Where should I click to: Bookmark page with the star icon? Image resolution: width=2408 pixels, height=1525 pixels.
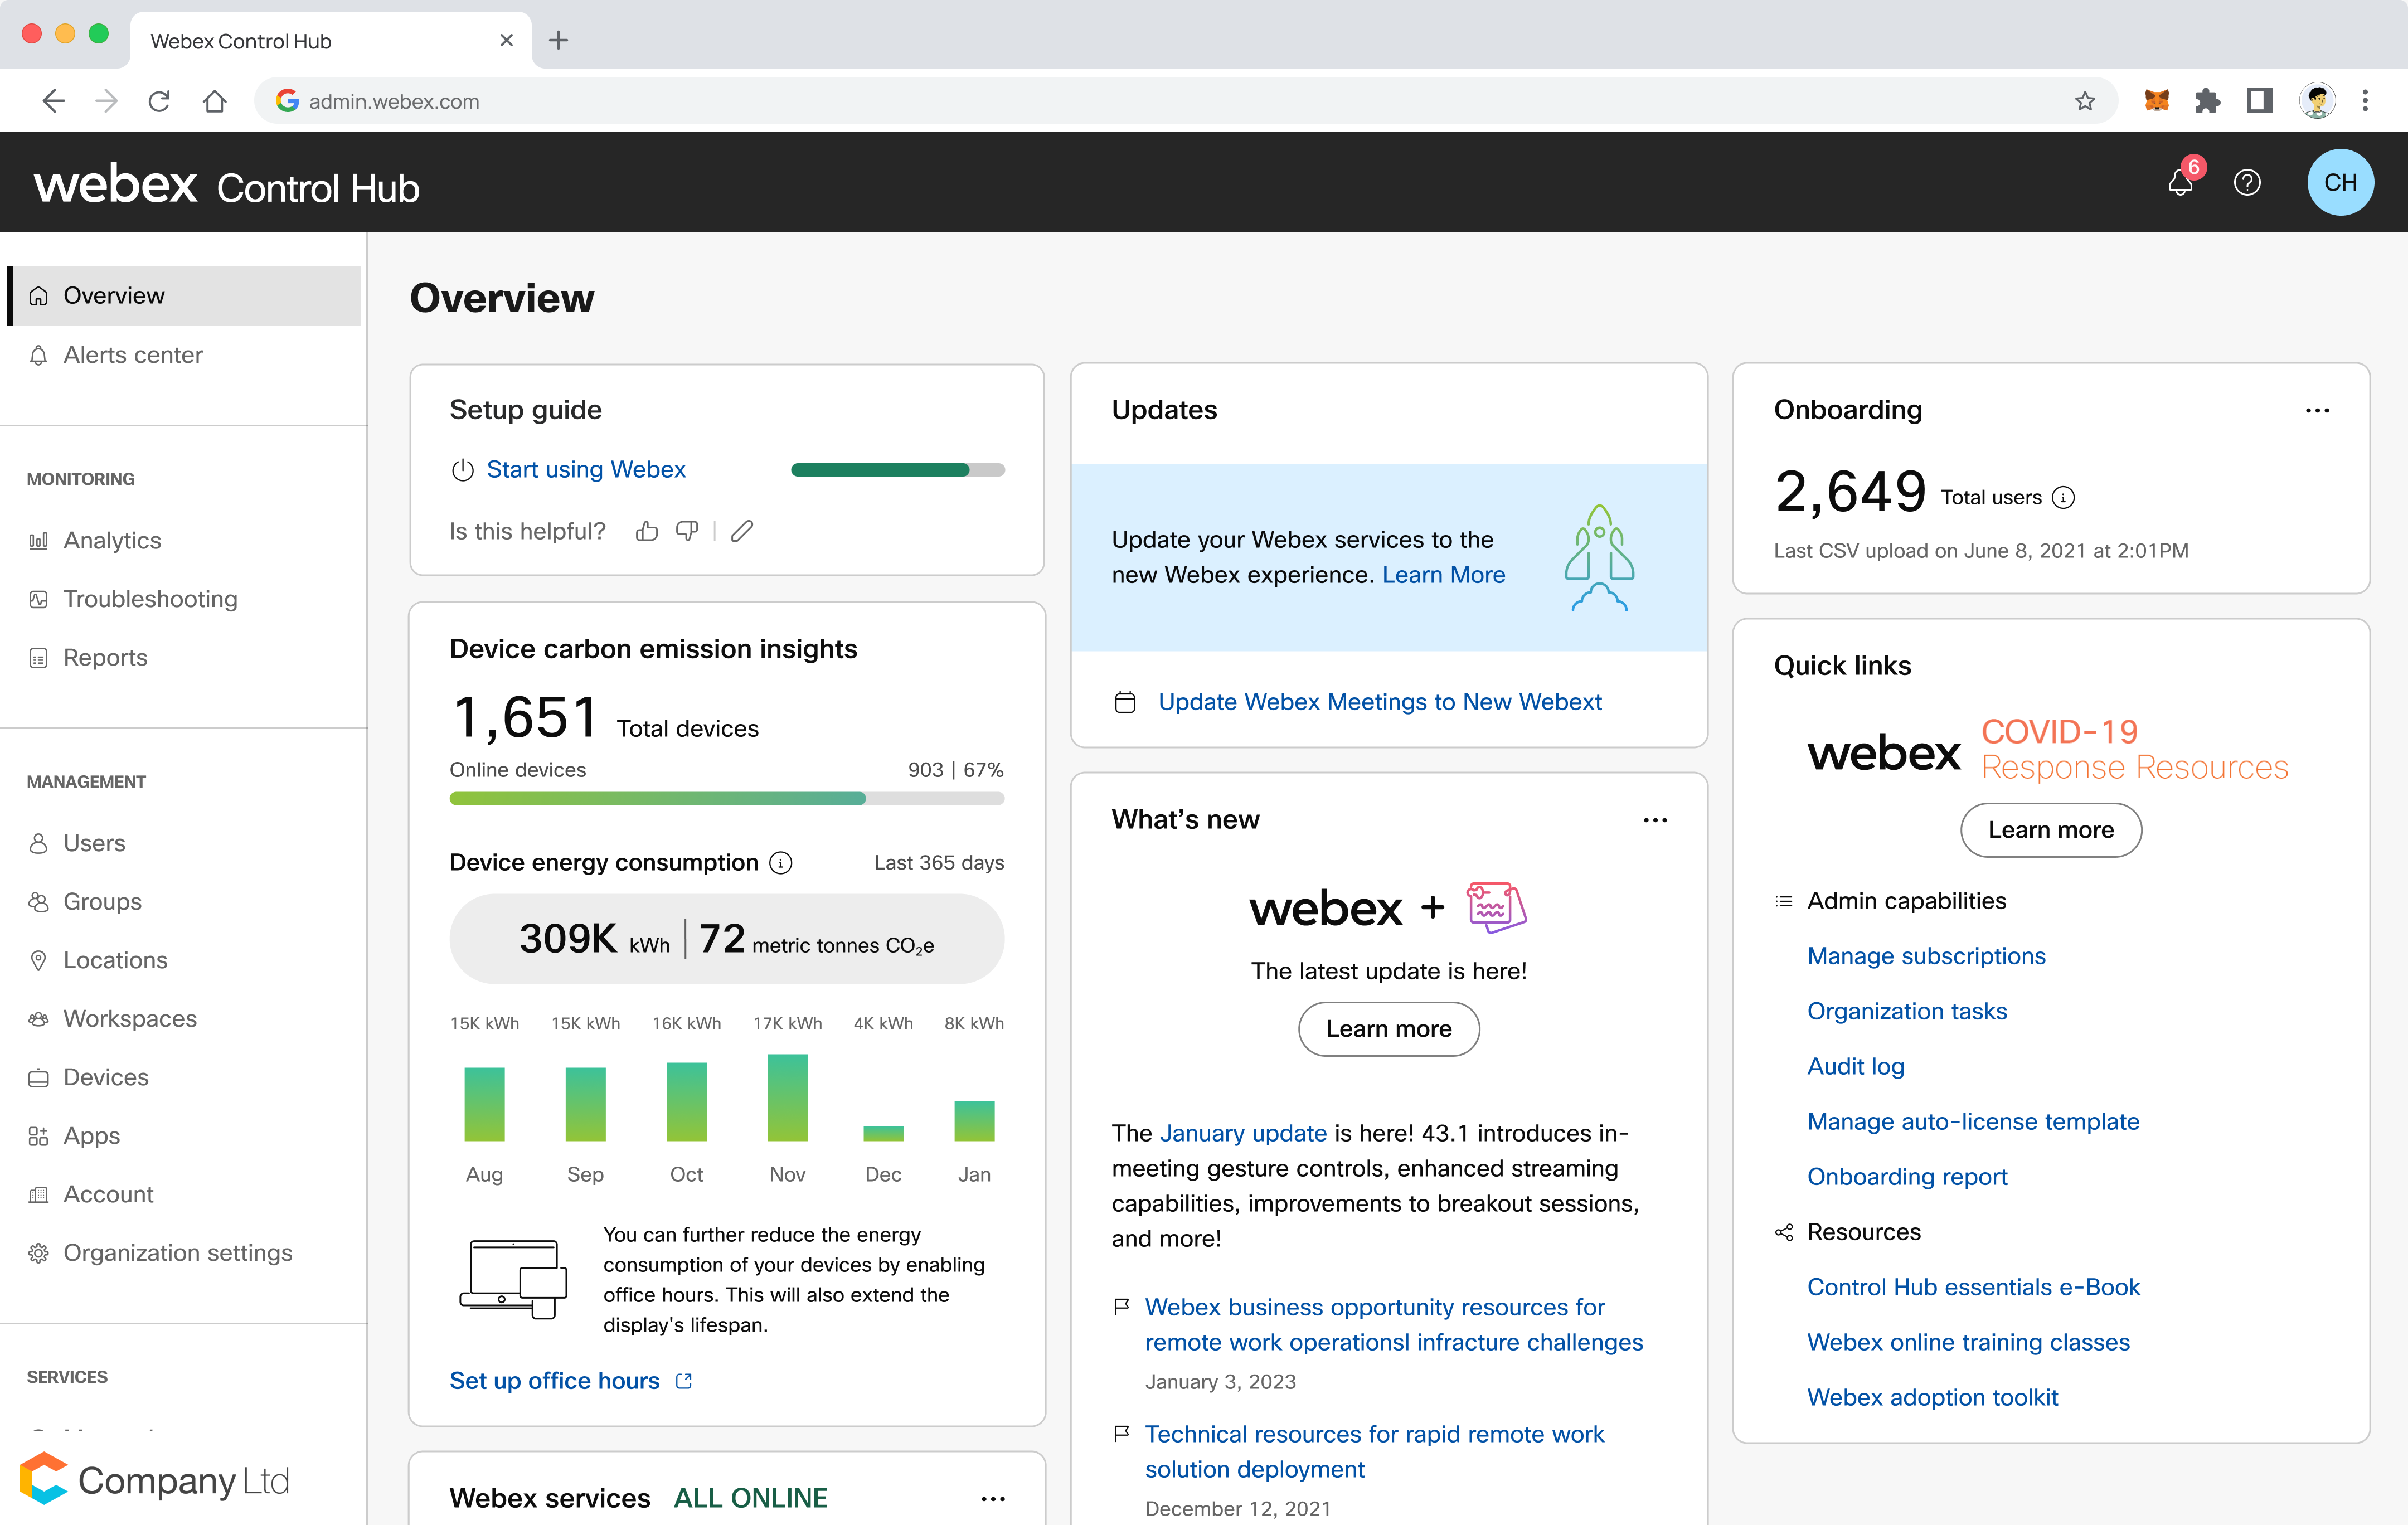tap(2085, 101)
